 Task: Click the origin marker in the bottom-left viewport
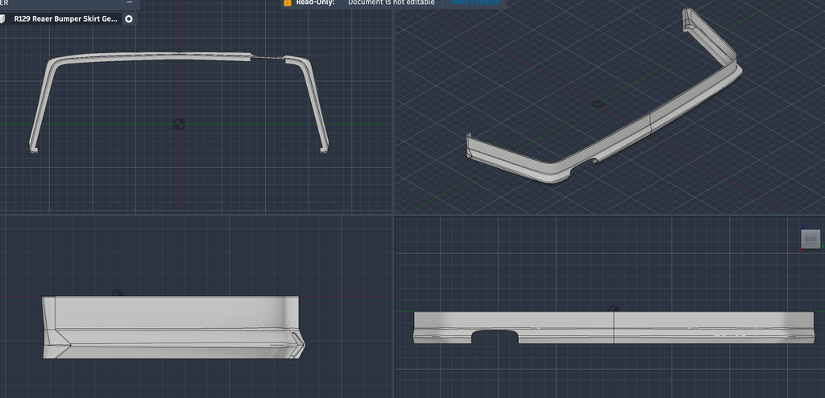click(117, 293)
